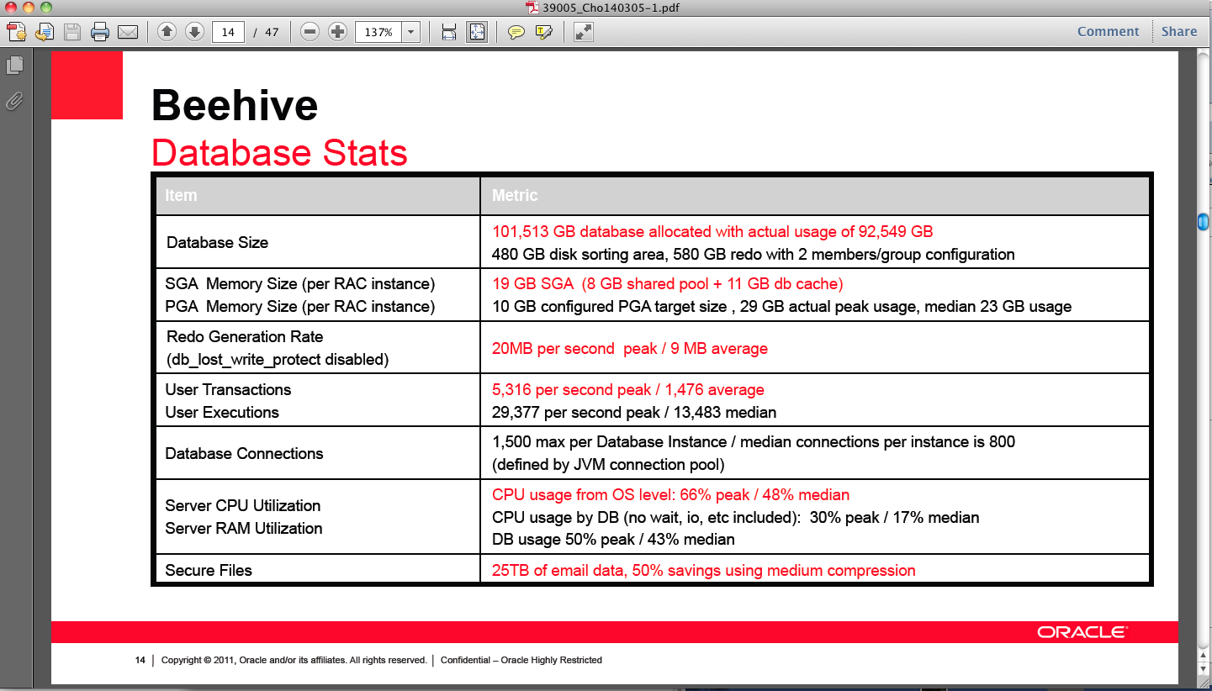Click '101,513 GB database allocated' line
This screenshot has height=691, width=1212.
(712, 231)
